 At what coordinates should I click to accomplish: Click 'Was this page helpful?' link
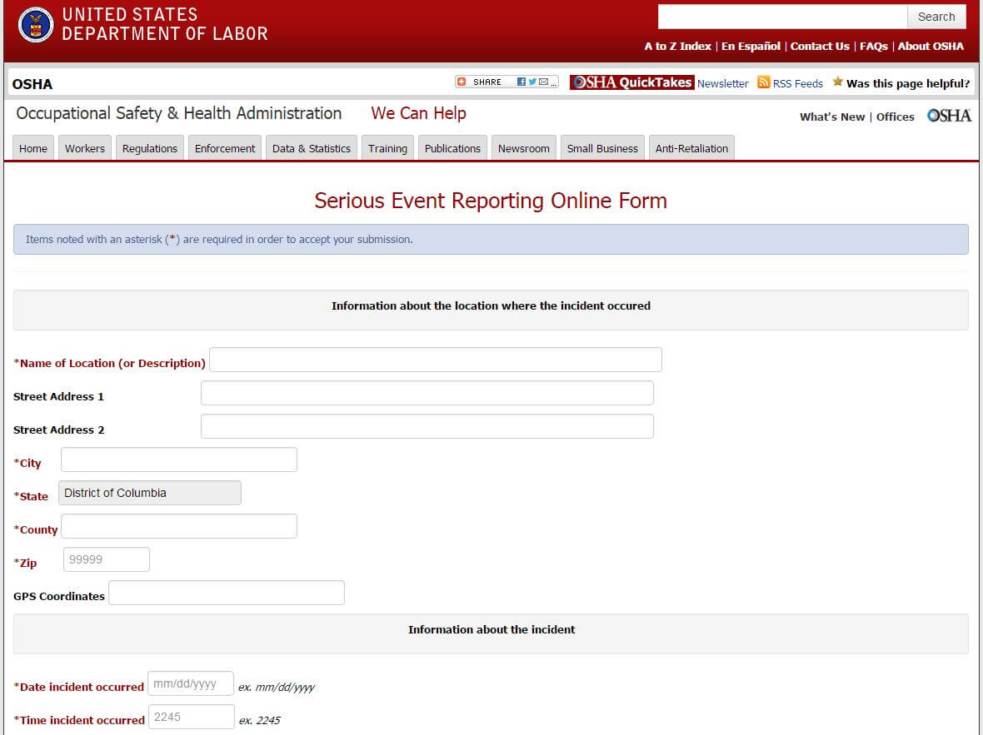[x=908, y=83]
